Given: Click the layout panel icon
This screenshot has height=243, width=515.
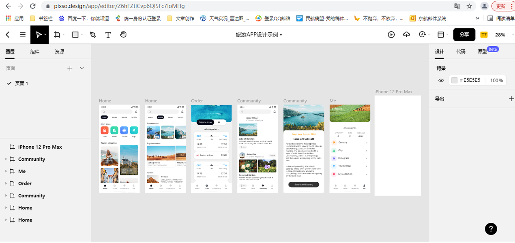Looking at the screenshot, I should pos(441,35).
